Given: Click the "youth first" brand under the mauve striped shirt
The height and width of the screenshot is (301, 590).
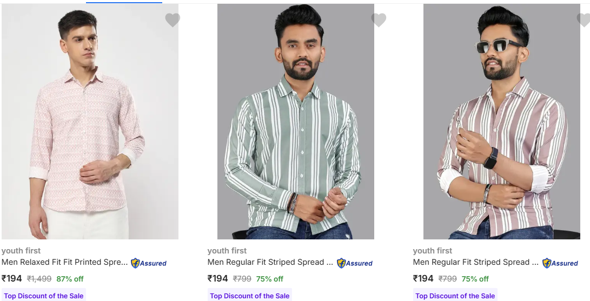Looking at the screenshot, I should point(433,251).
